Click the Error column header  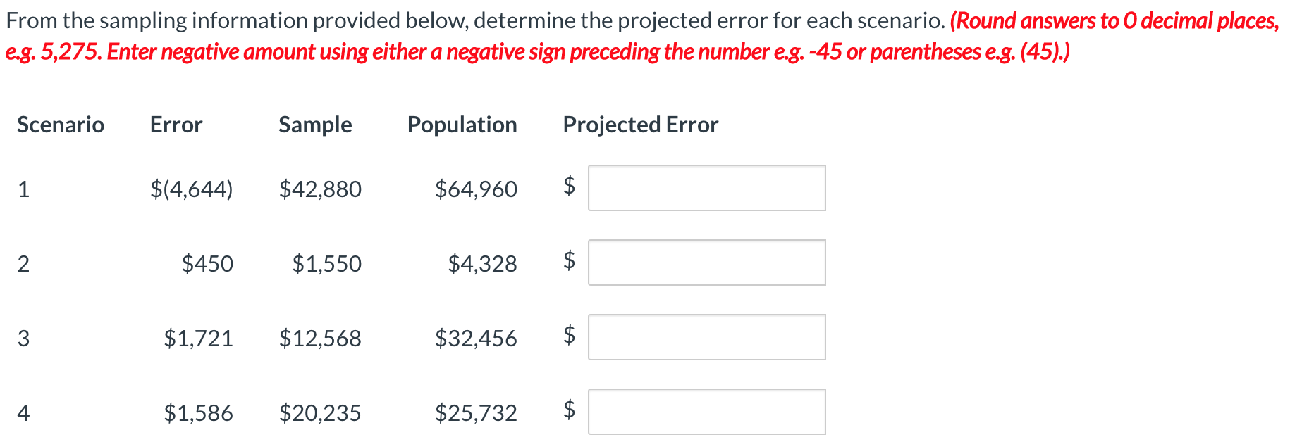[x=176, y=125]
